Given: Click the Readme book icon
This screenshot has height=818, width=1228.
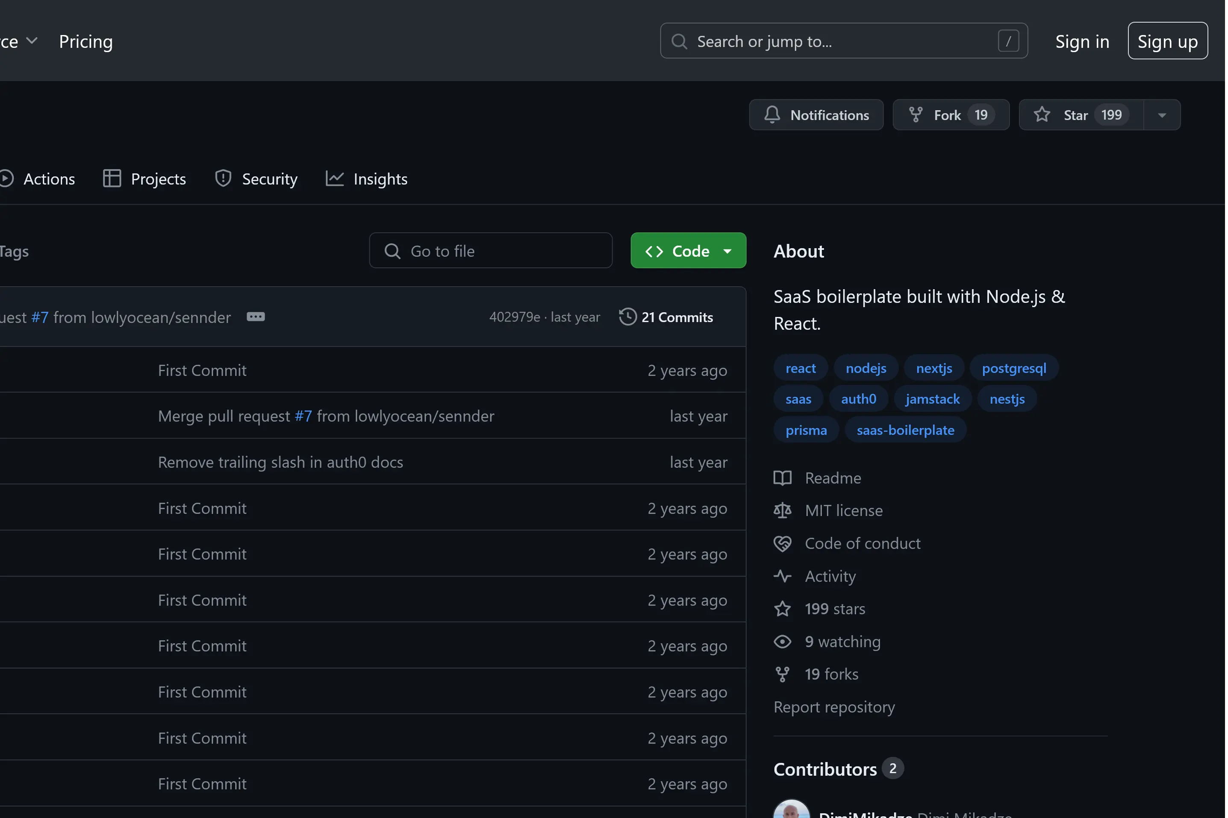Looking at the screenshot, I should coord(782,478).
